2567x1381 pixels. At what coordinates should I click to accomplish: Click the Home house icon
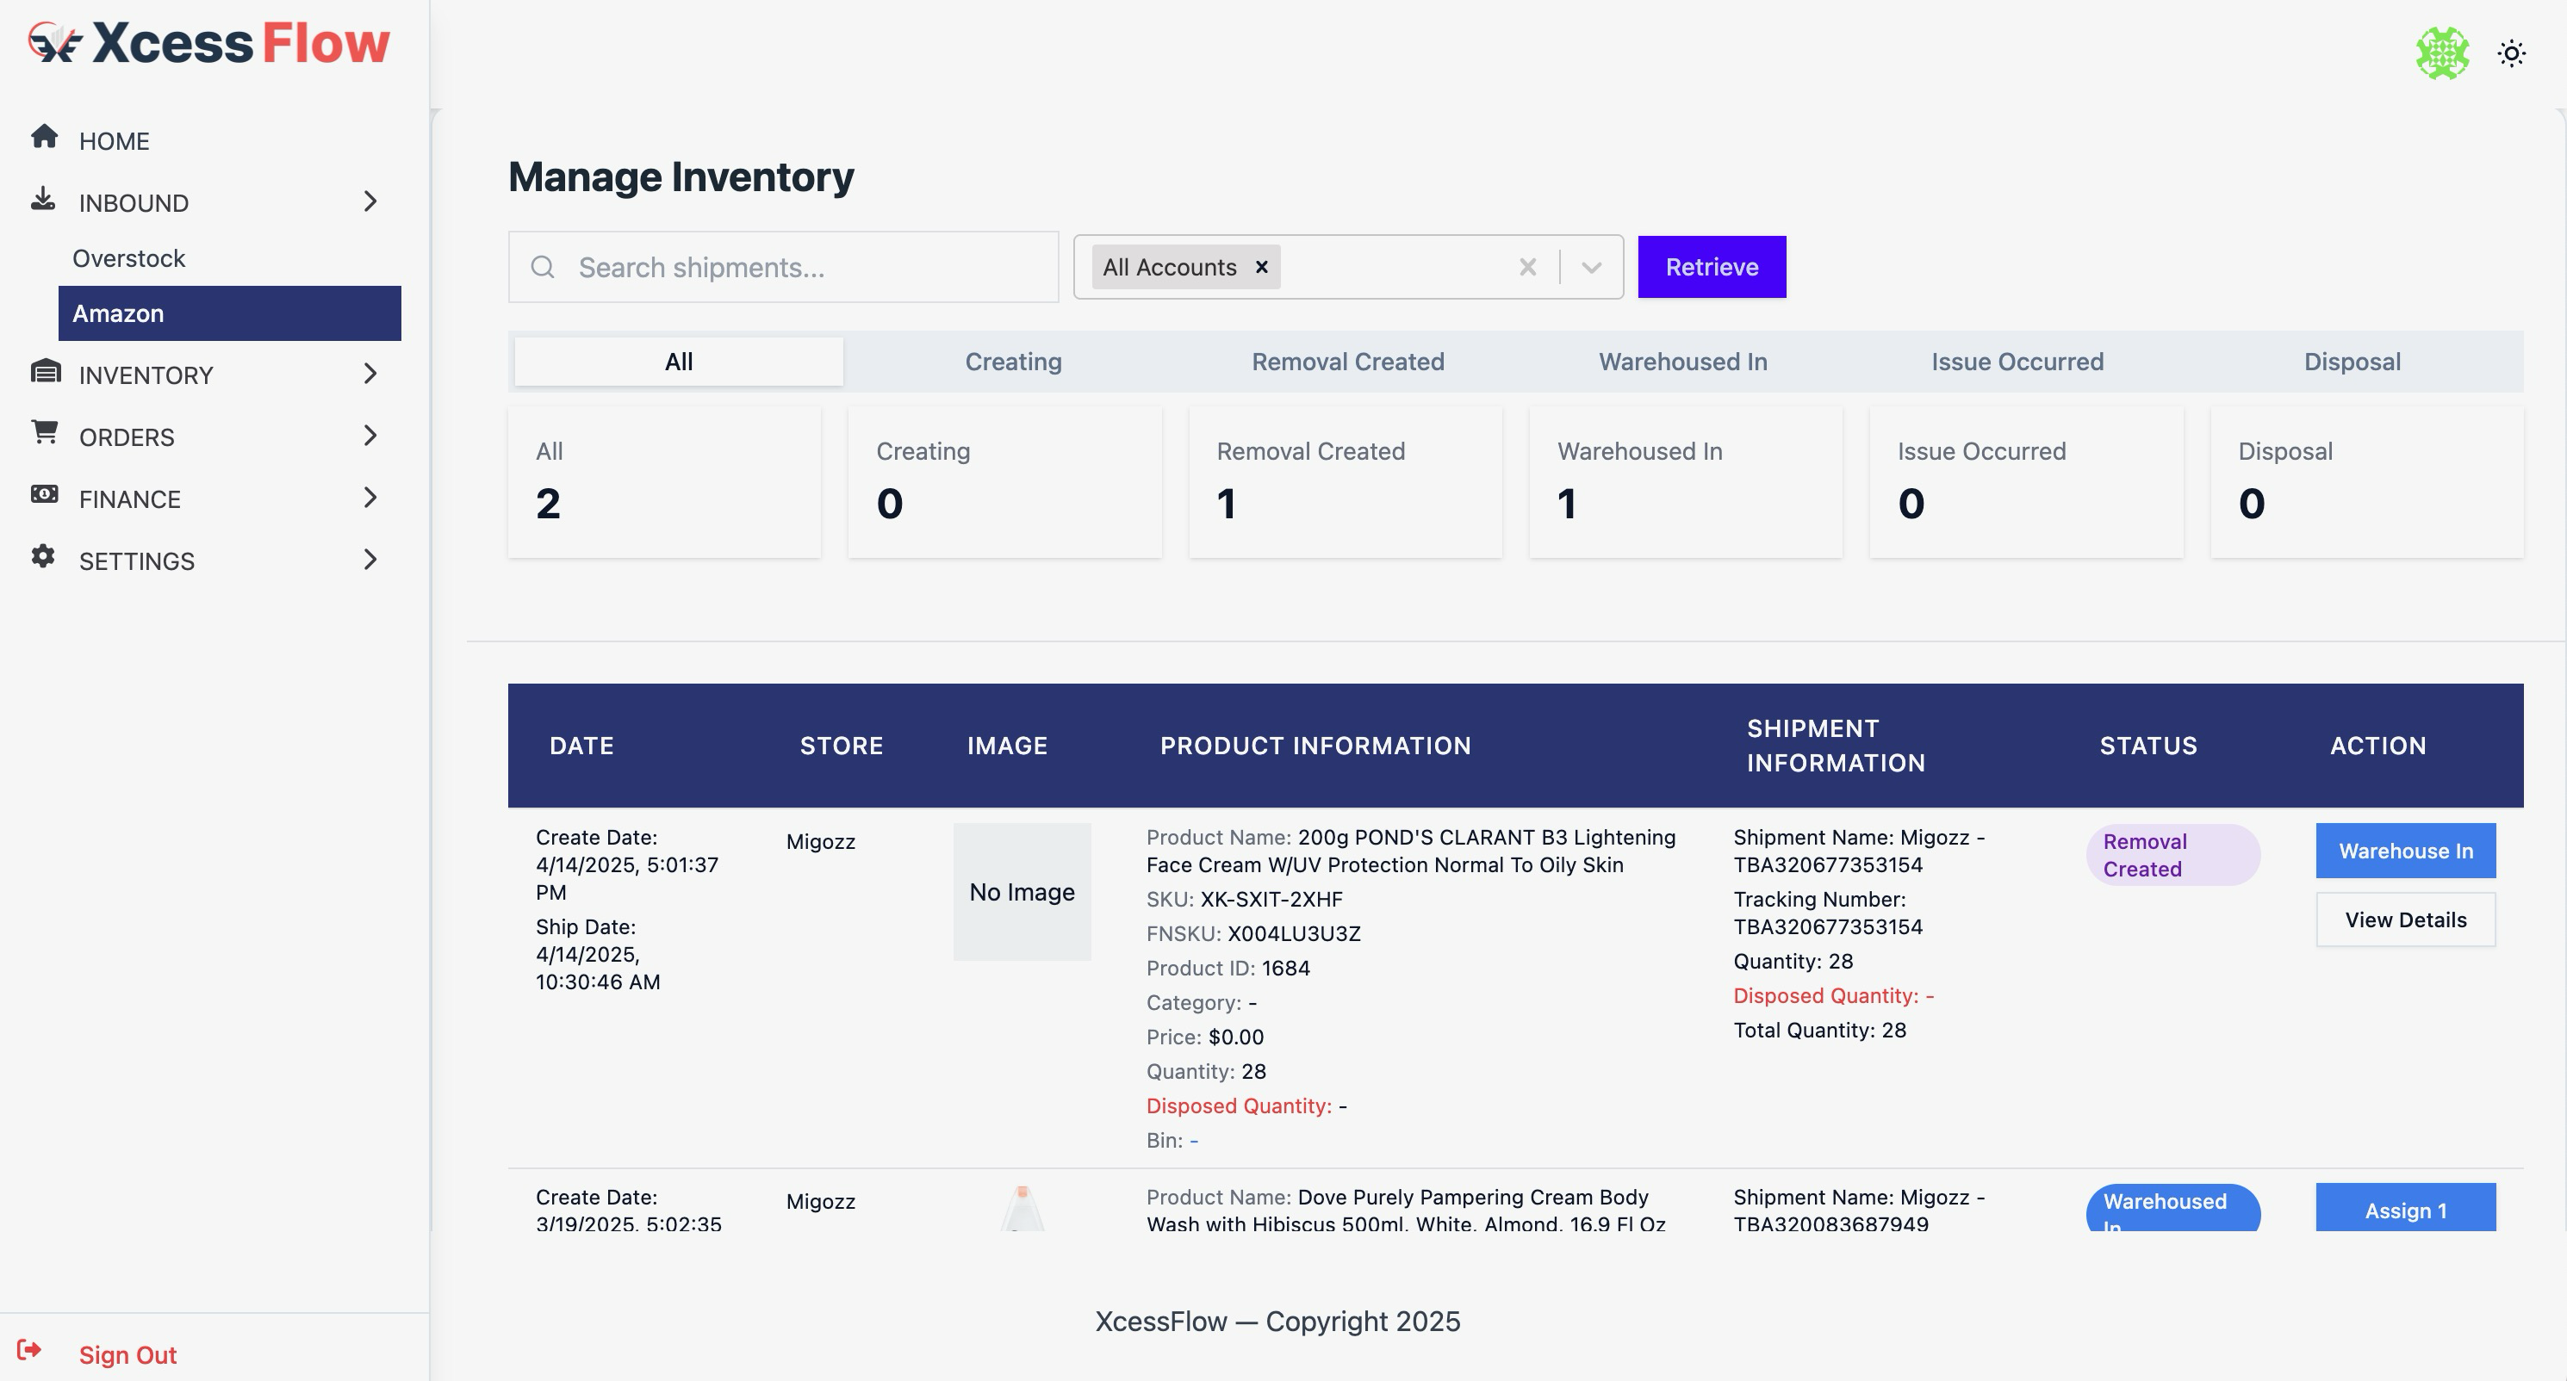point(44,136)
